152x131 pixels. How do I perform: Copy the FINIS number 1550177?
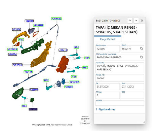coord(141,48)
